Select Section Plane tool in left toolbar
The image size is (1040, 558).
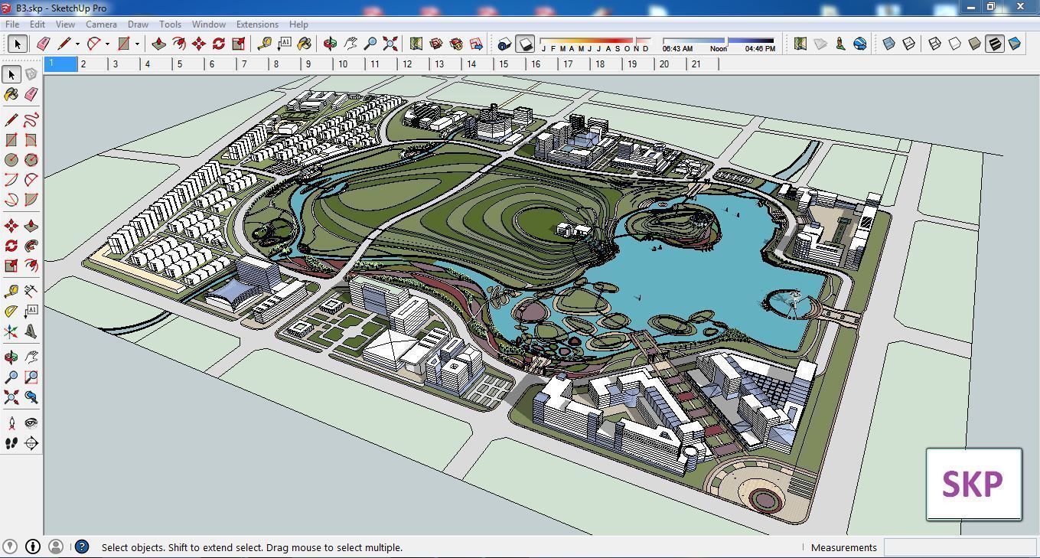point(31,443)
